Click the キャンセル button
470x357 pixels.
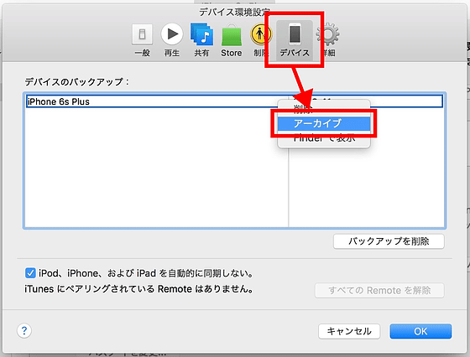349,331
